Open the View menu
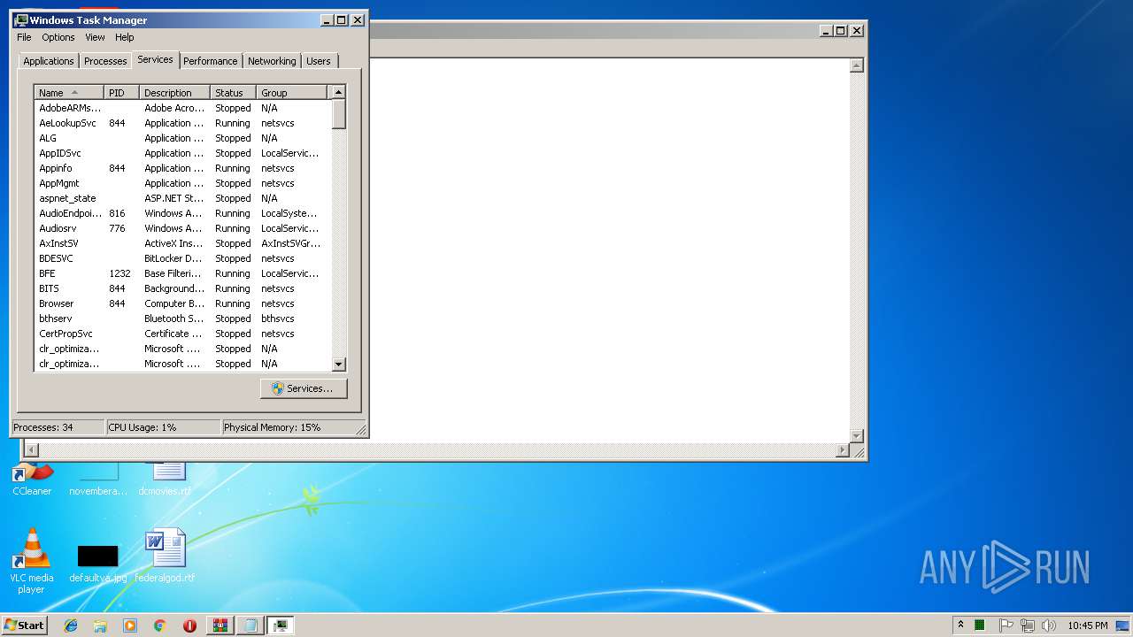Image resolution: width=1133 pixels, height=637 pixels. pos(95,37)
